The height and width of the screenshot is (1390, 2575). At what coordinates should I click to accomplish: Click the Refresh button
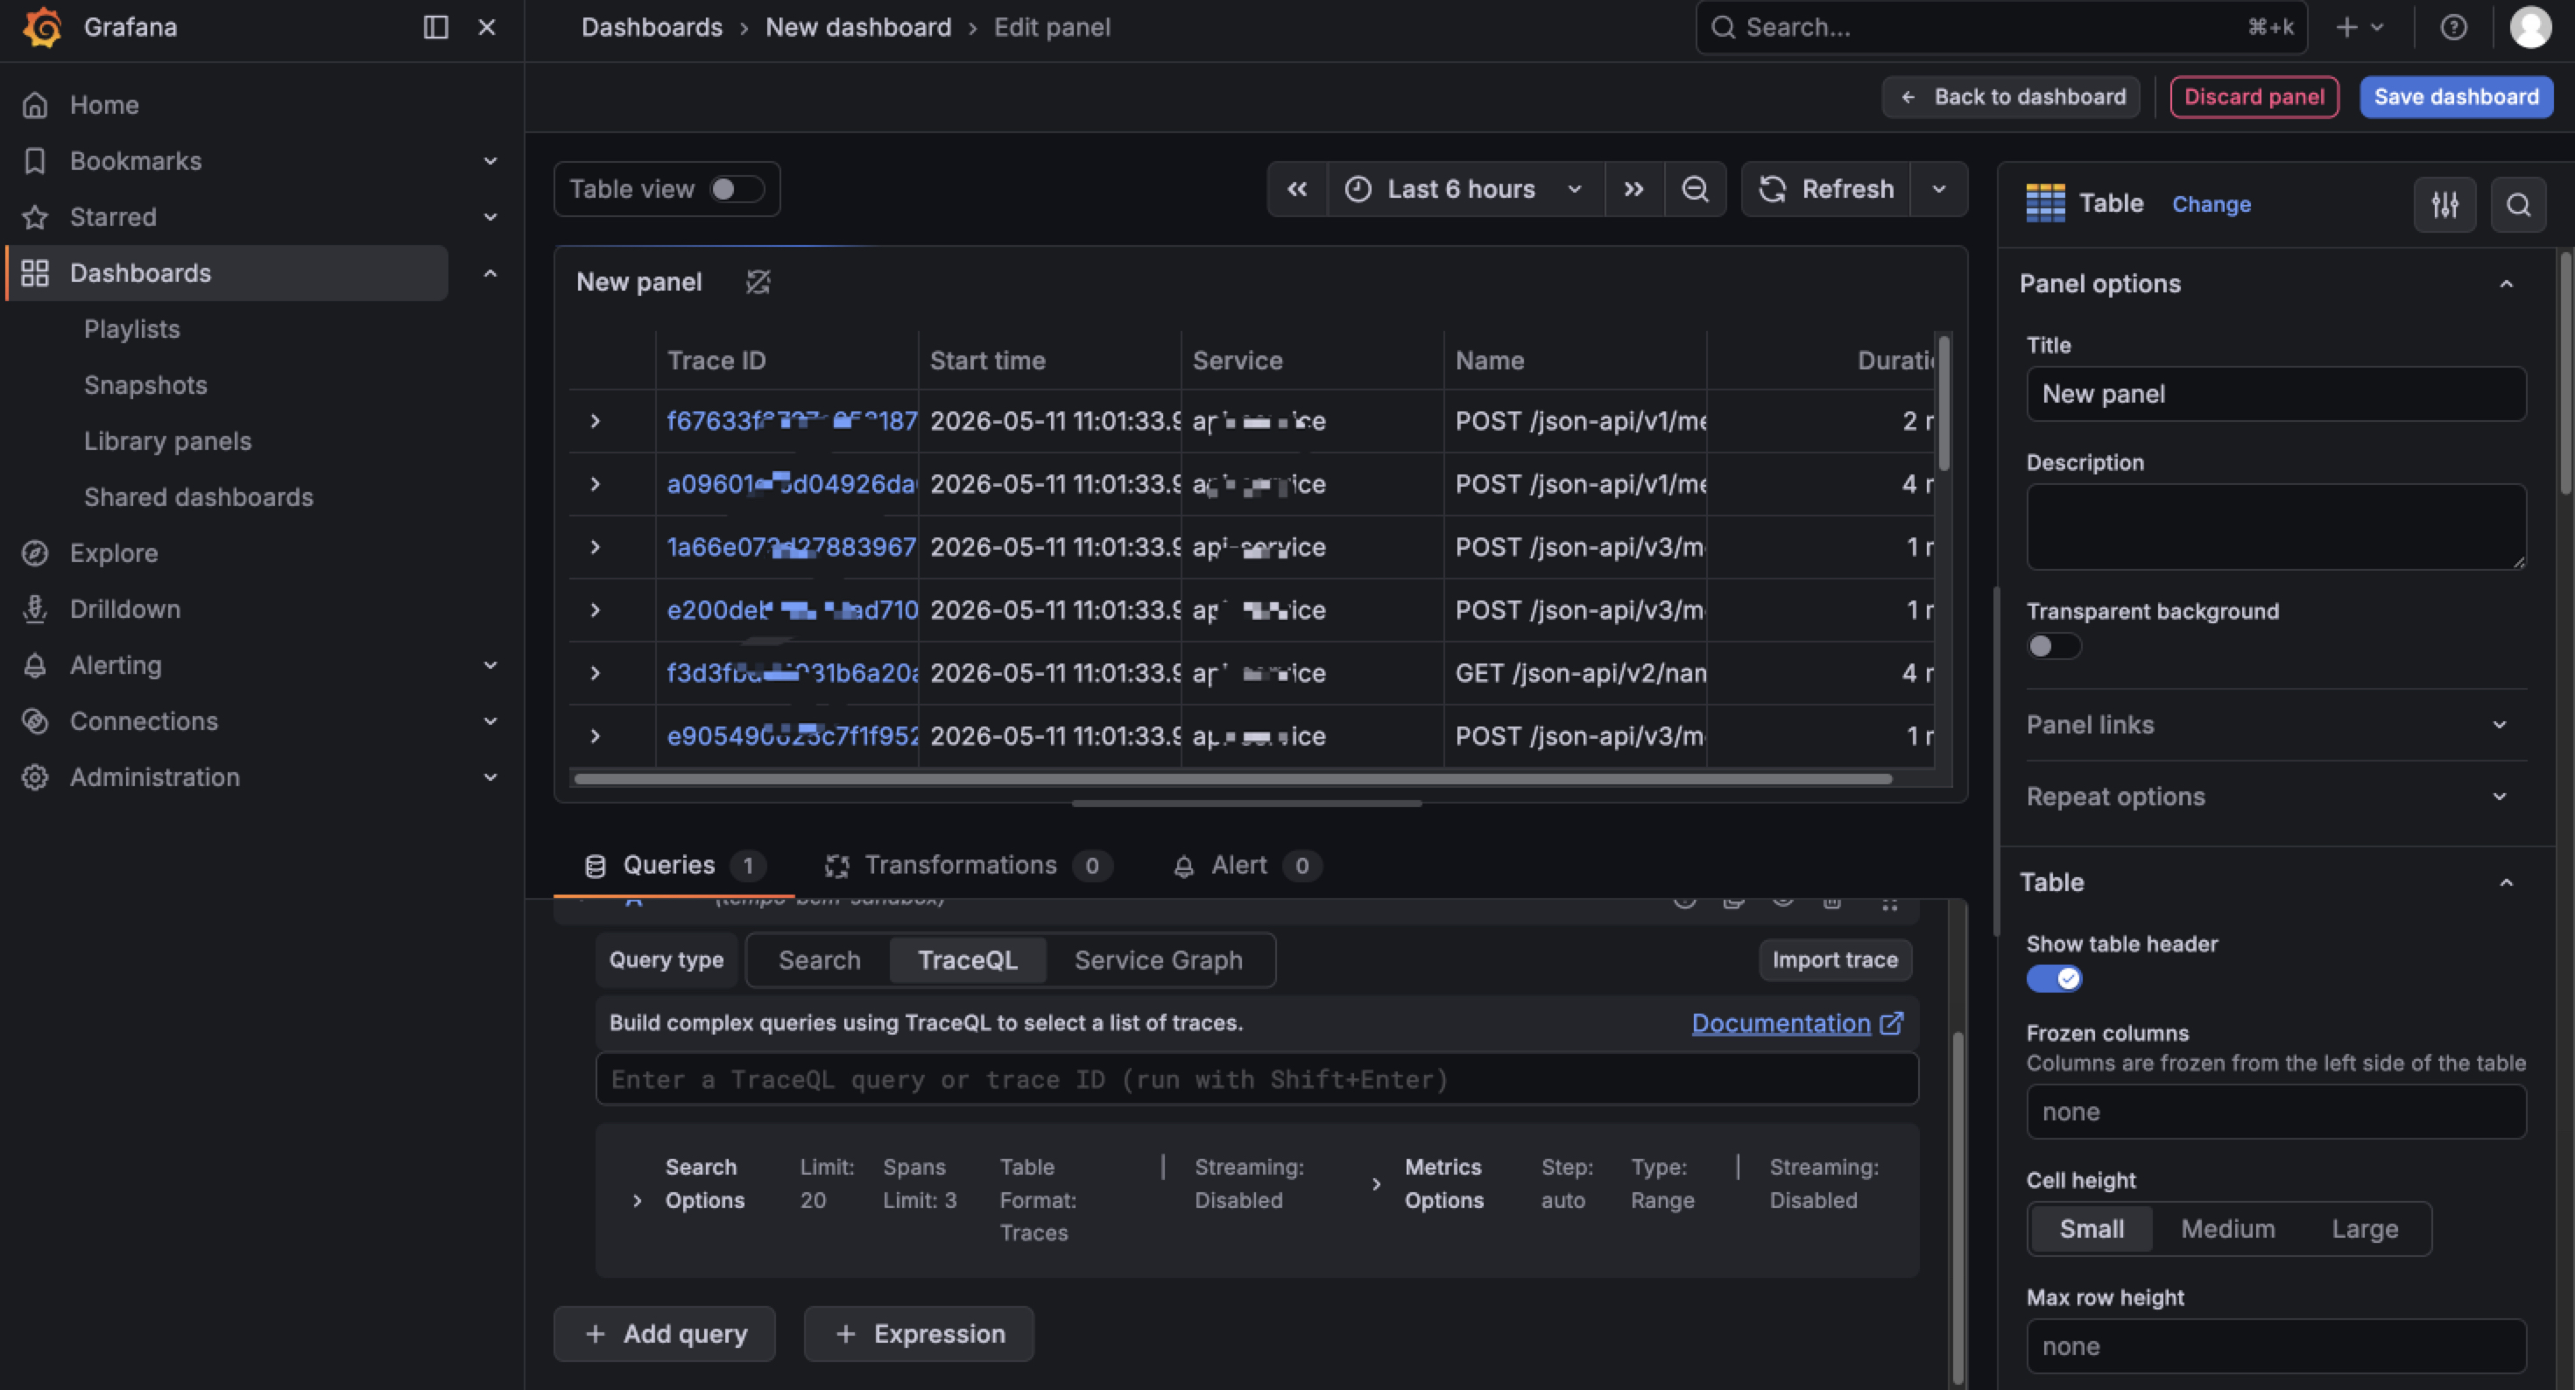click(1826, 189)
